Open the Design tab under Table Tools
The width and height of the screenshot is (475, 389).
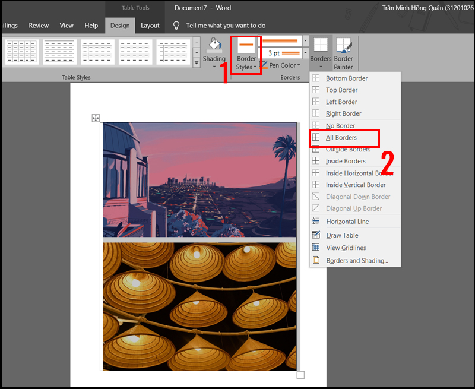[120, 26]
